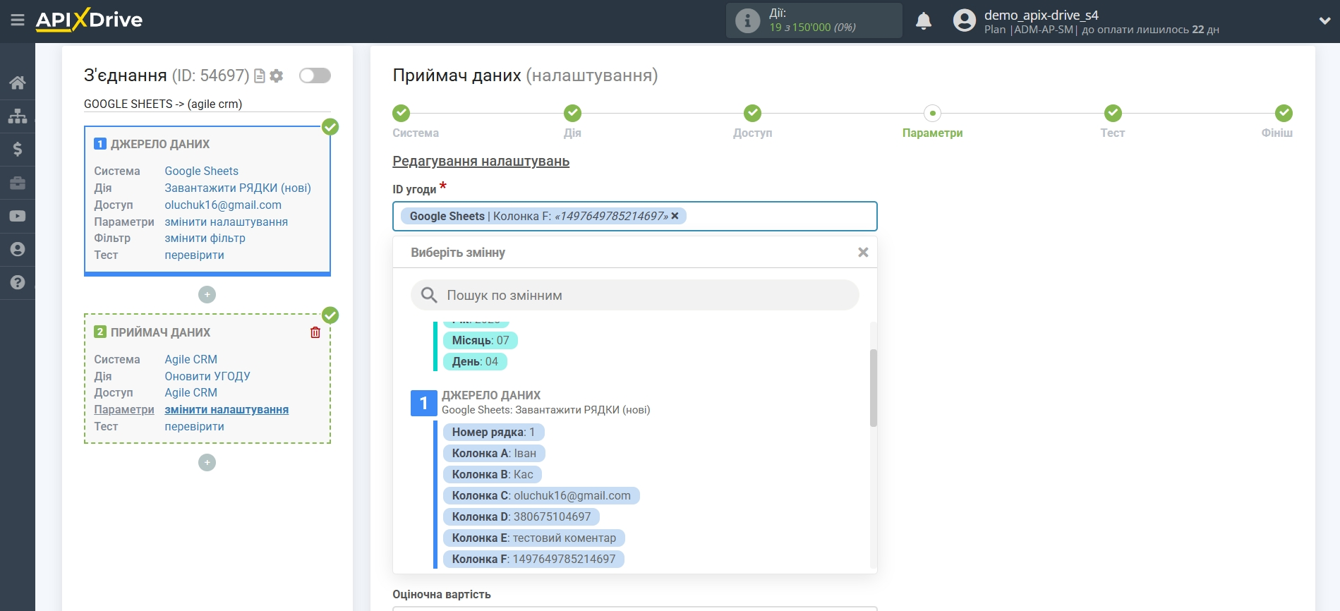
Task: Select Колонка E: тестовий коментар variable
Action: tap(534, 538)
